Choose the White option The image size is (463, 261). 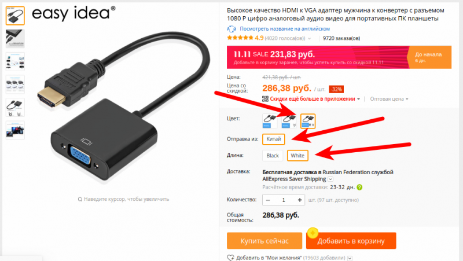(297, 156)
